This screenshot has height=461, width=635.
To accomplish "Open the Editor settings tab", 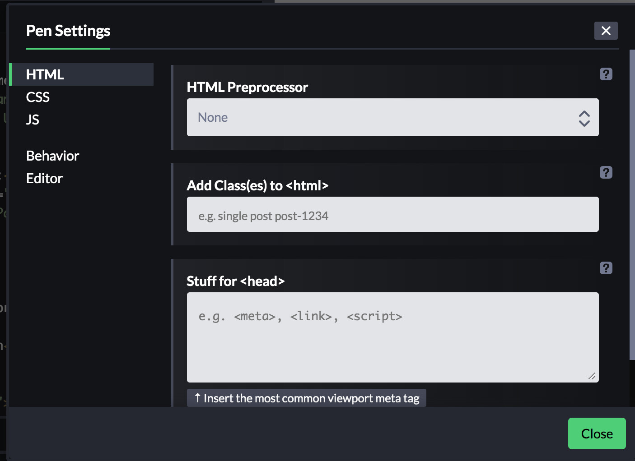I will [44, 178].
